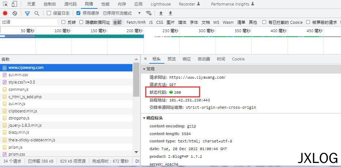Open the throttling mode dropdown
The image size is (341, 167).
point(122,13)
